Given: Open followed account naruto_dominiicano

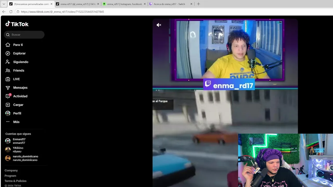Looking at the screenshot, I should (25, 158).
